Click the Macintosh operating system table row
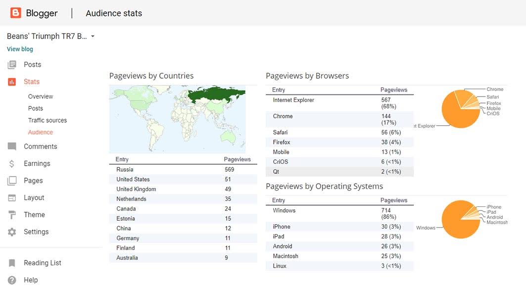The height and width of the screenshot is (293, 526). [339, 256]
